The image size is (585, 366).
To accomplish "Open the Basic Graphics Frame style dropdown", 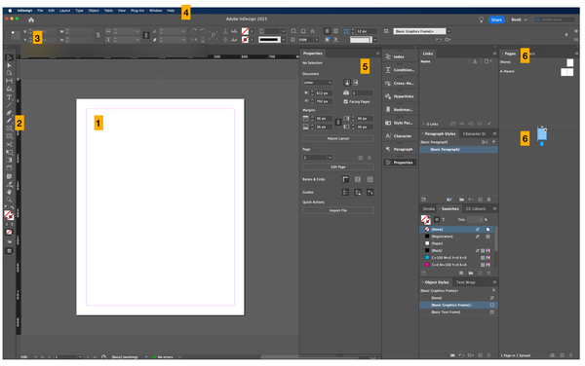I will coord(448,31).
